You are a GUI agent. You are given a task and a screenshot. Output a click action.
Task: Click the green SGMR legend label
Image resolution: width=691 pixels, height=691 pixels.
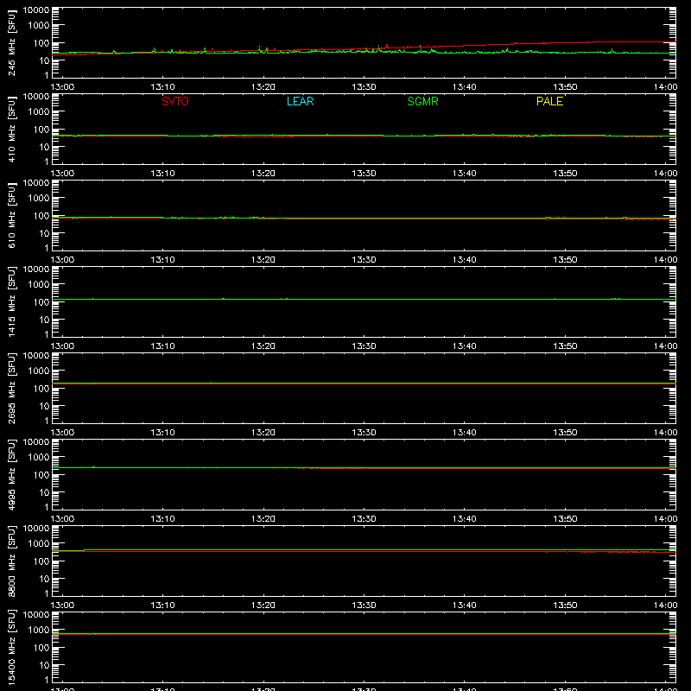point(422,101)
